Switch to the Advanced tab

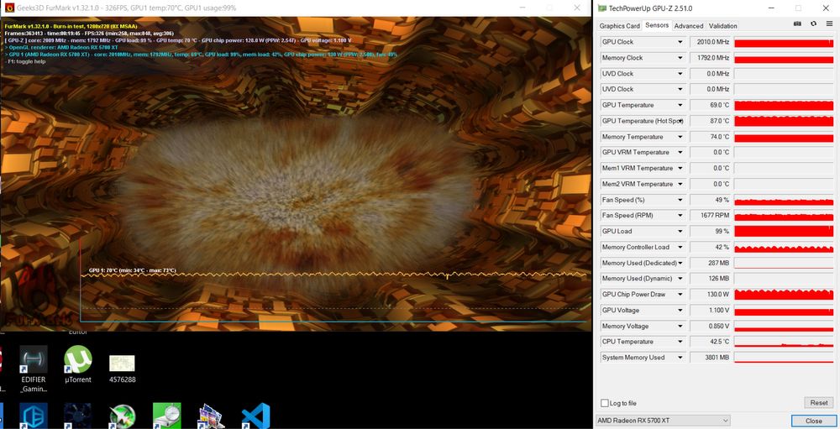[x=689, y=26]
